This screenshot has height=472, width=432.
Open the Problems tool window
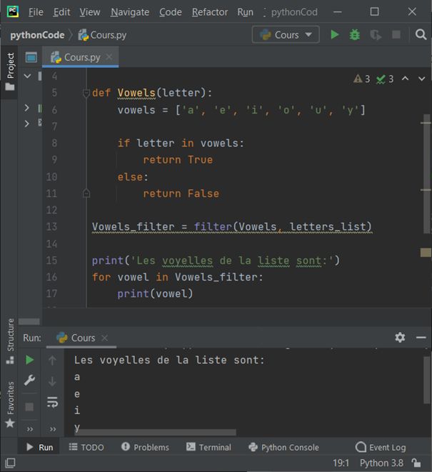145,447
